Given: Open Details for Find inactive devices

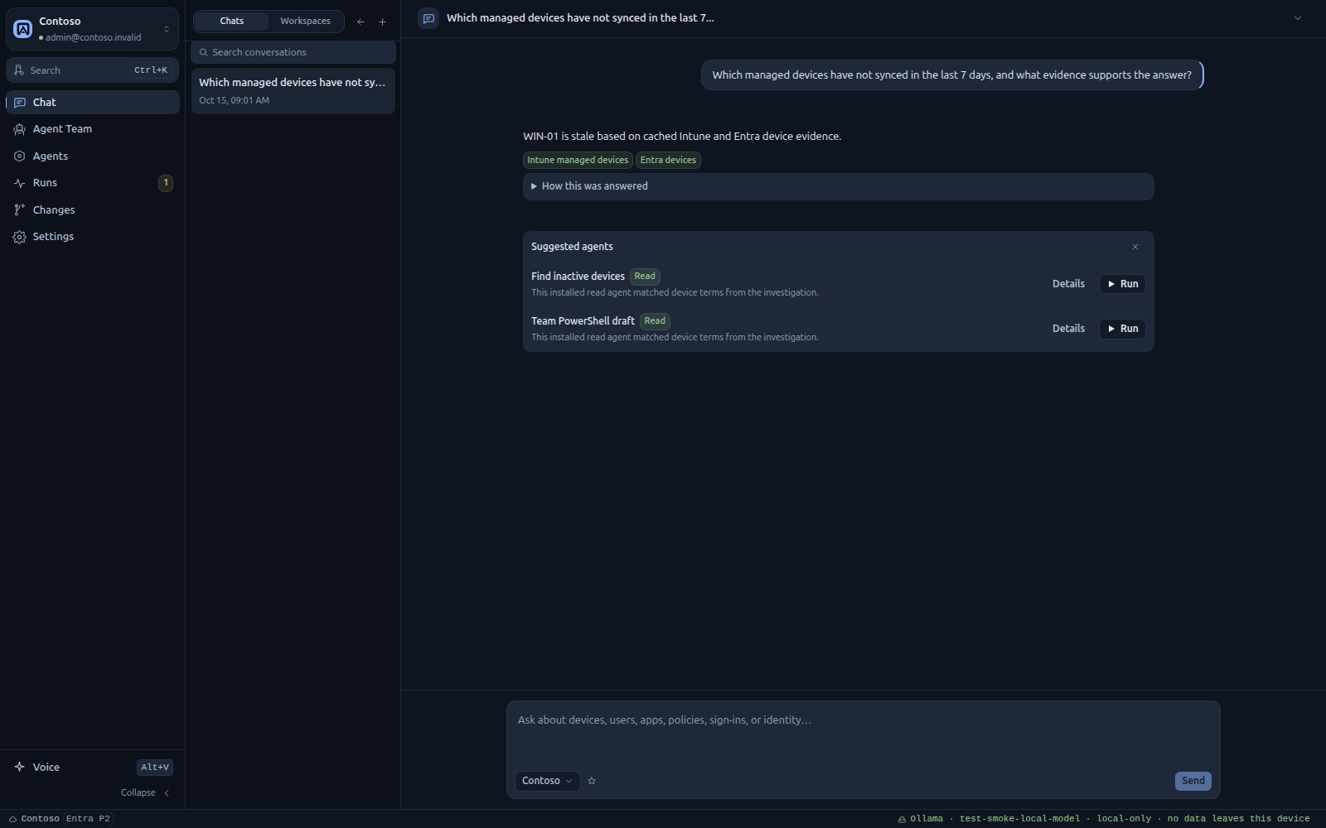Looking at the screenshot, I should pos(1068,284).
